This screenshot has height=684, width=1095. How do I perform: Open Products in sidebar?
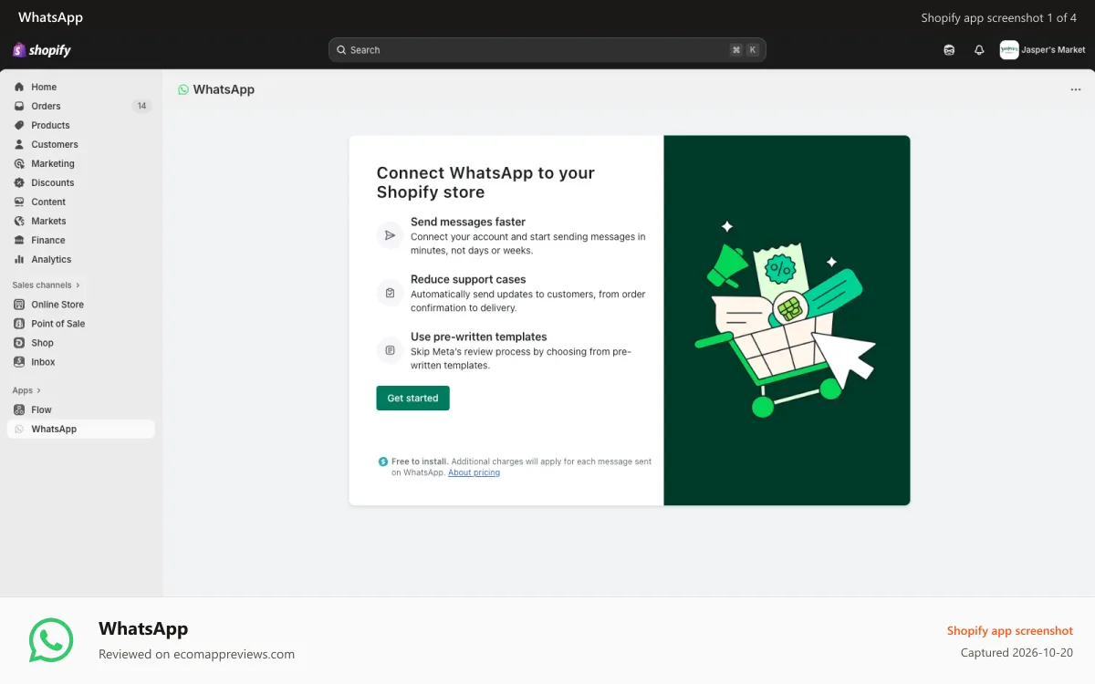pyautogui.click(x=50, y=125)
